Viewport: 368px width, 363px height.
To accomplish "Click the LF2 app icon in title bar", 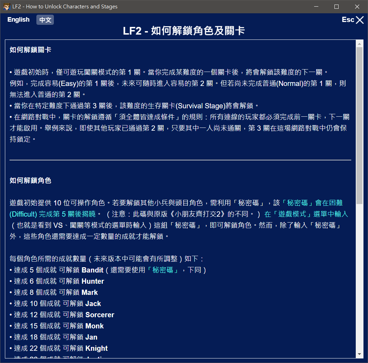I will (7, 7).
